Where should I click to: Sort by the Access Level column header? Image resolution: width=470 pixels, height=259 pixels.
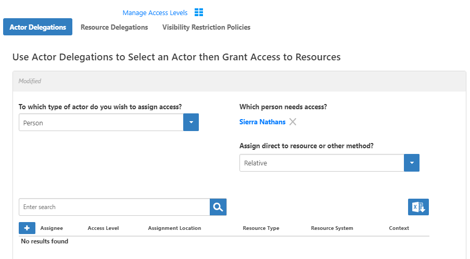(103, 228)
